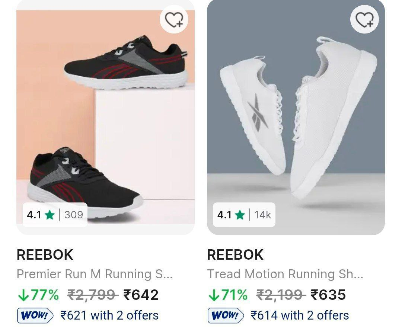Click the green 71% discount arrow

click(x=214, y=295)
